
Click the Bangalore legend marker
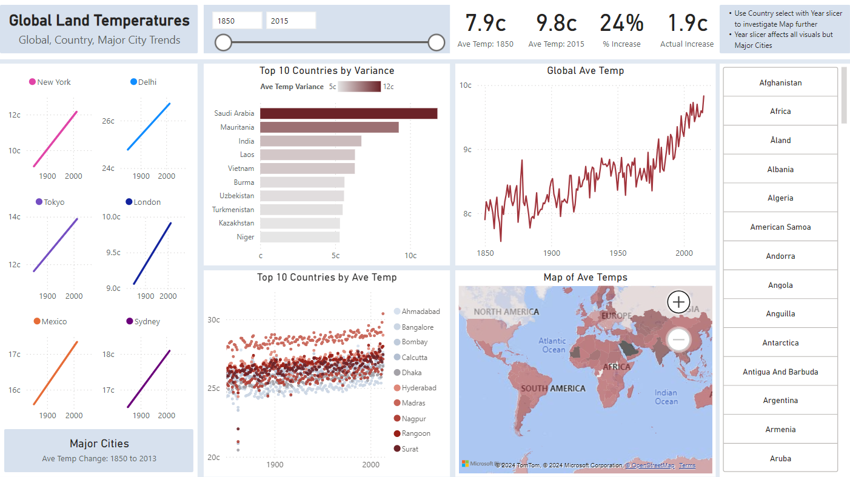tap(397, 327)
